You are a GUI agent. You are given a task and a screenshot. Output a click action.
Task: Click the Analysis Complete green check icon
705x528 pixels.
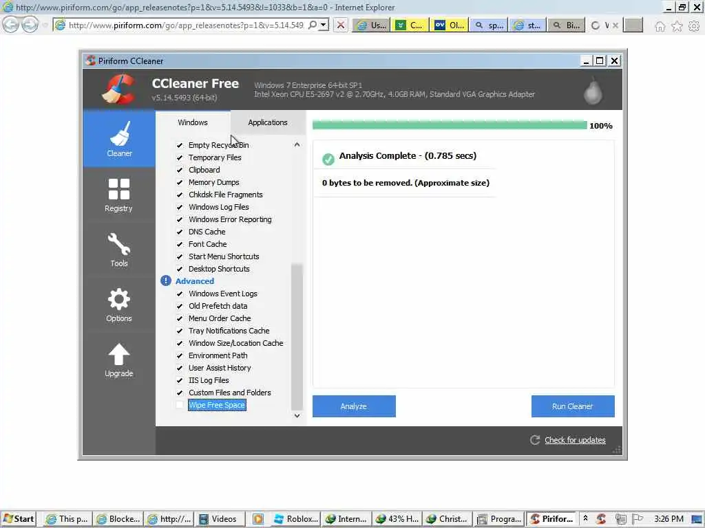[328, 159]
